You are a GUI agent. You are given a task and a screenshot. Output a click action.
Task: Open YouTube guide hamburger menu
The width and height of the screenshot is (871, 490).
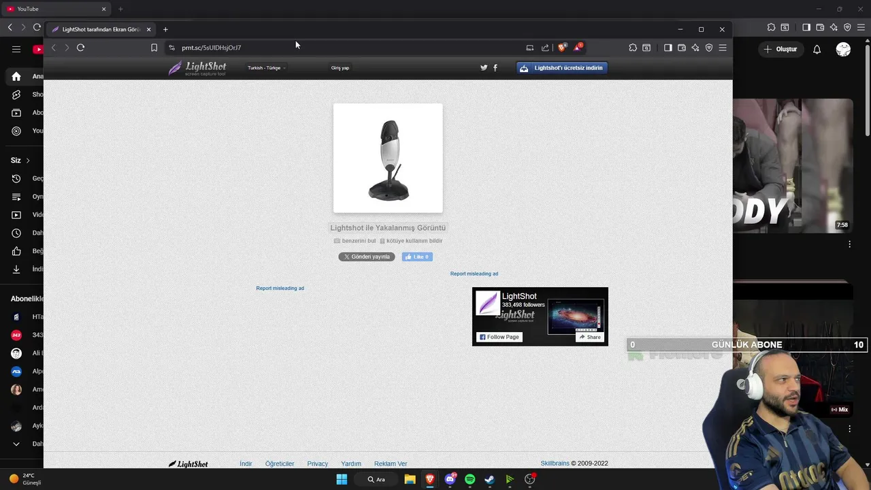point(16,49)
